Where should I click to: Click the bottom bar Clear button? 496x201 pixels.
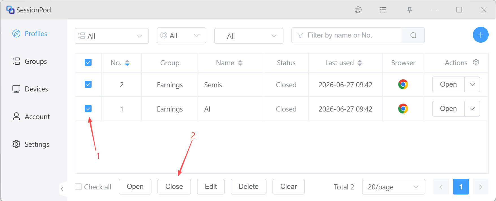click(289, 187)
